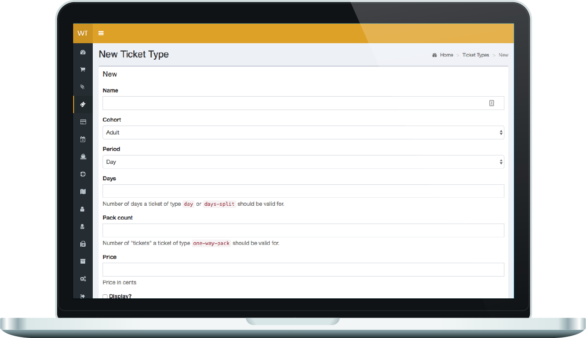The width and height of the screenshot is (586, 338).
Task: Click the ticket icon in the sidebar
Action: point(83,104)
